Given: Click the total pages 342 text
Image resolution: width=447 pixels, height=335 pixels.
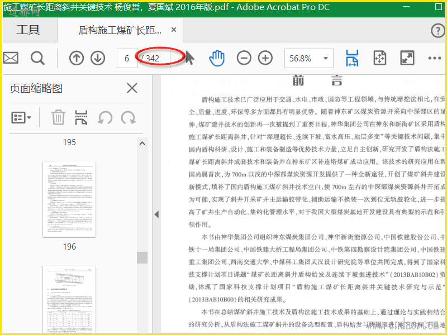Looking at the screenshot, I should 152,59.
